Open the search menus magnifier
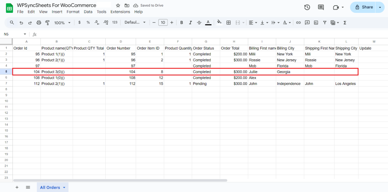 (12, 22)
